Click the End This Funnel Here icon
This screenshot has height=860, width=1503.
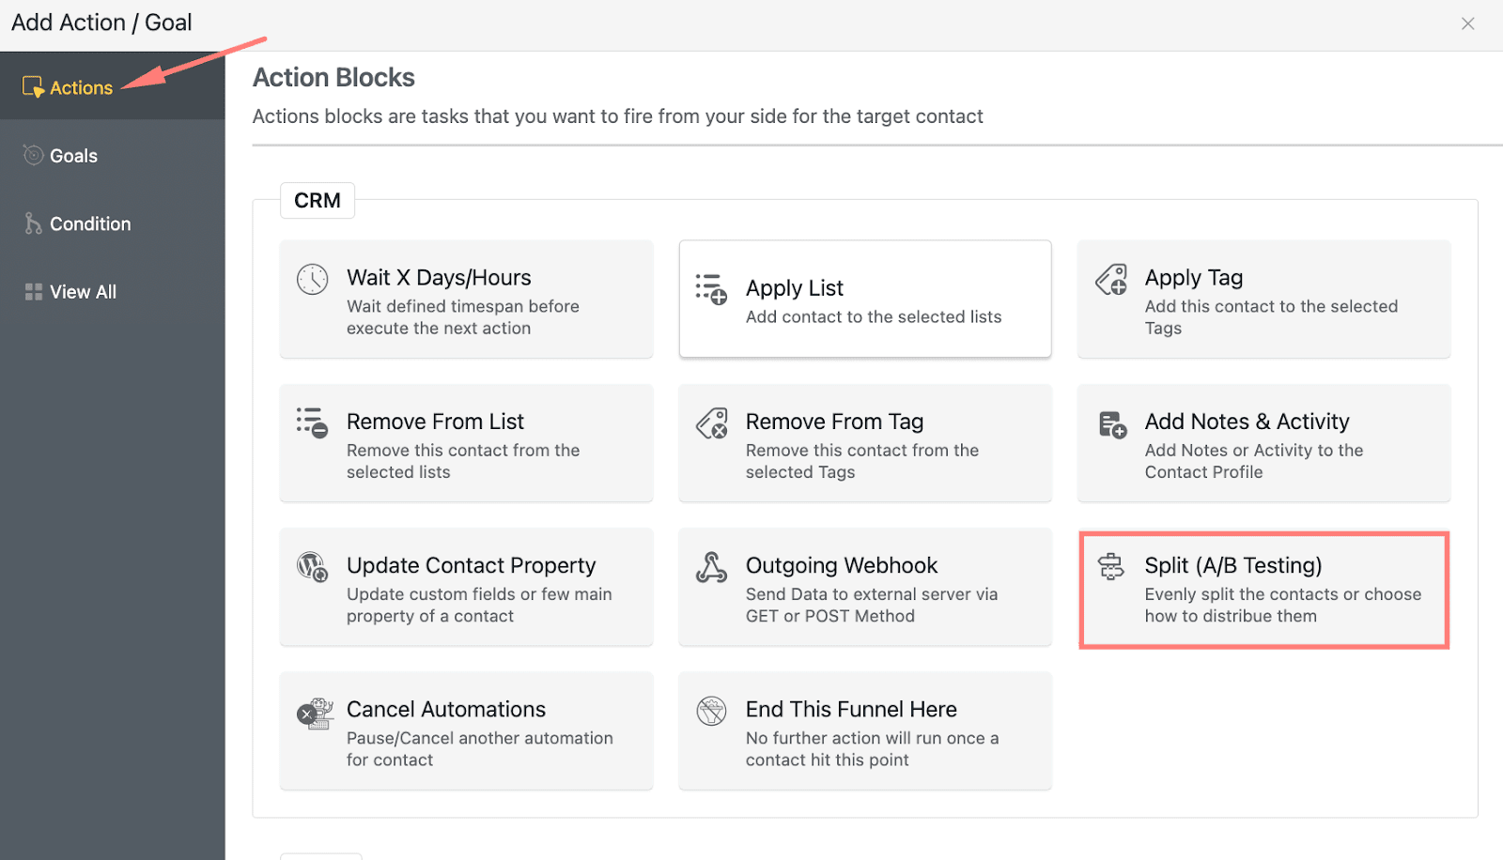pyautogui.click(x=711, y=711)
